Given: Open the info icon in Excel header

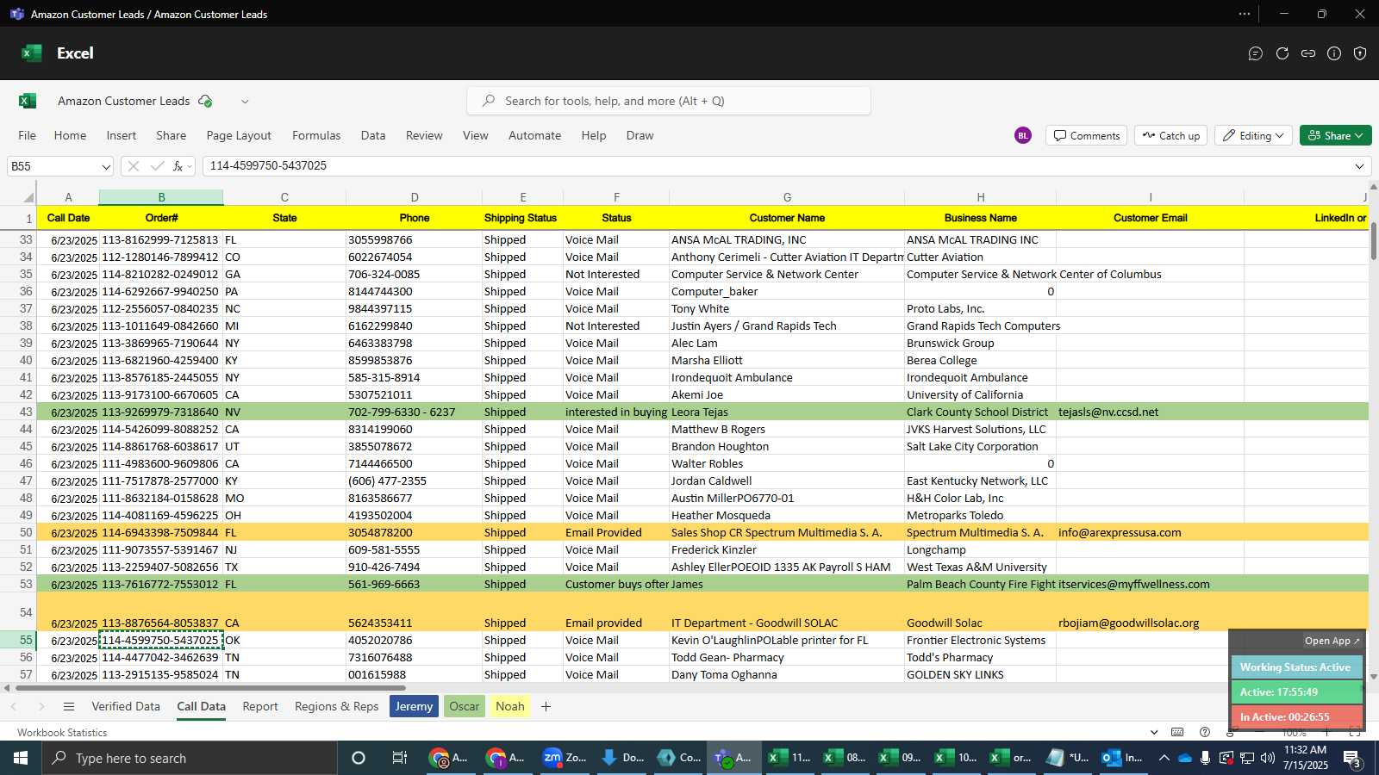Looking at the screenshot, I should [x=1334, y=53].
